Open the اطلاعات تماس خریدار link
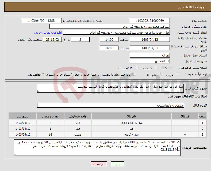Screen dimensions: 211x171 pos(48,32)
